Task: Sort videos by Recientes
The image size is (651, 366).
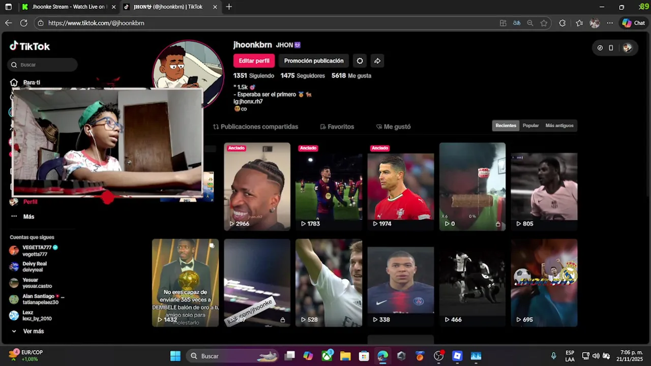Action: pyautogui.click(x=506, y=126)
